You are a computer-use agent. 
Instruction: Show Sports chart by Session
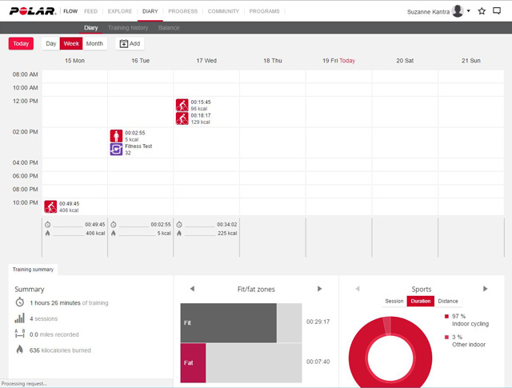394,301
